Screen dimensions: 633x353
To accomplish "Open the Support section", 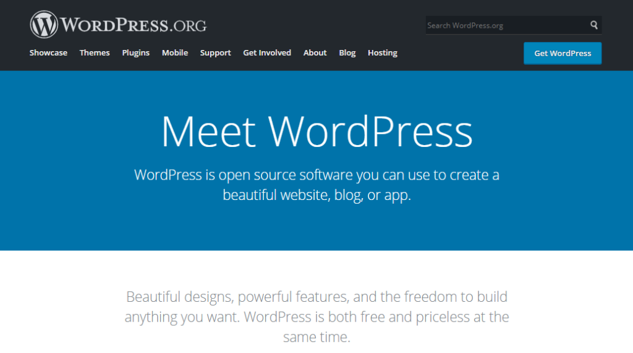I will click(216, 53).
